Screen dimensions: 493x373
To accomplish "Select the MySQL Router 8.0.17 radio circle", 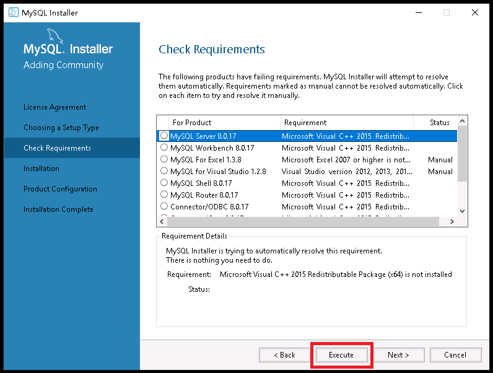I will coord(164,195).
